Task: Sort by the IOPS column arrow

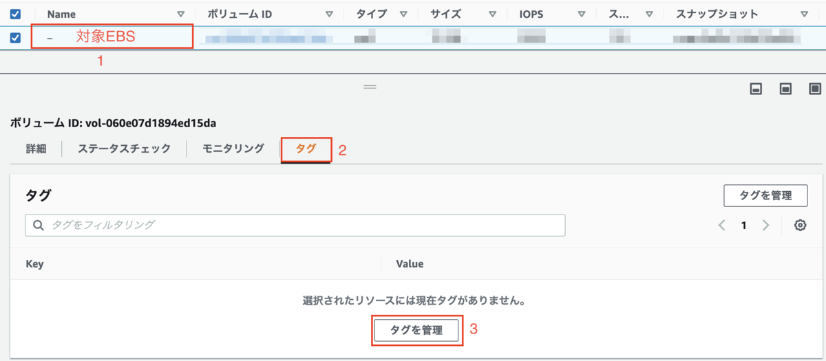Action: (582, 14)
